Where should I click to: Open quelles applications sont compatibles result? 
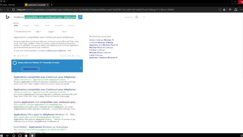click(x=45, y=102)
